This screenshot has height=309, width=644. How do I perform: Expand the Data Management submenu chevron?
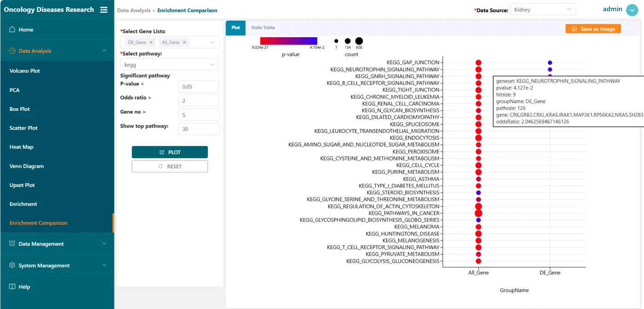click(x=104, y=244)
